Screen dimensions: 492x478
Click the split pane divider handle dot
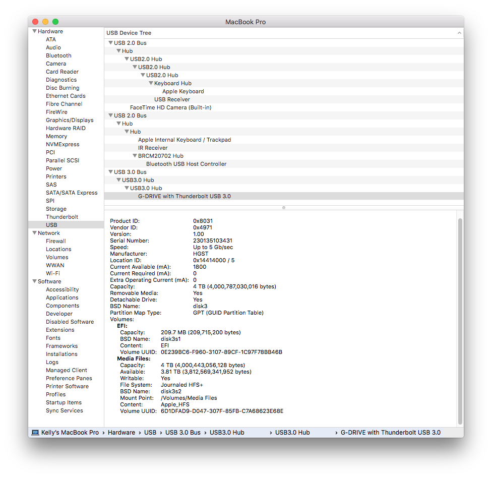[284, 208]
